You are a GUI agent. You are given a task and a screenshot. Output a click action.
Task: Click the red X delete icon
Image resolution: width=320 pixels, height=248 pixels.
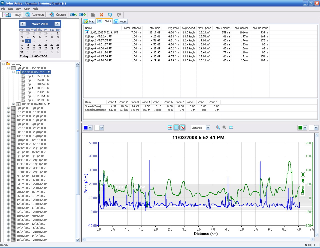pos(101,15)
